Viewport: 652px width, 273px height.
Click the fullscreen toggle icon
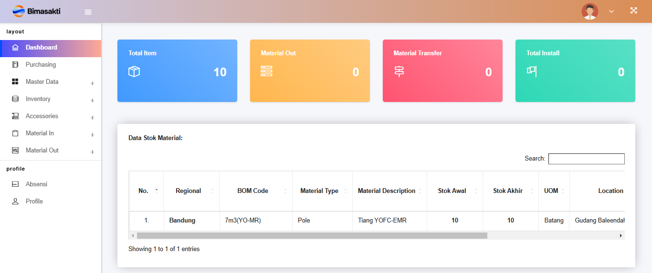click(x=633, y=10)
